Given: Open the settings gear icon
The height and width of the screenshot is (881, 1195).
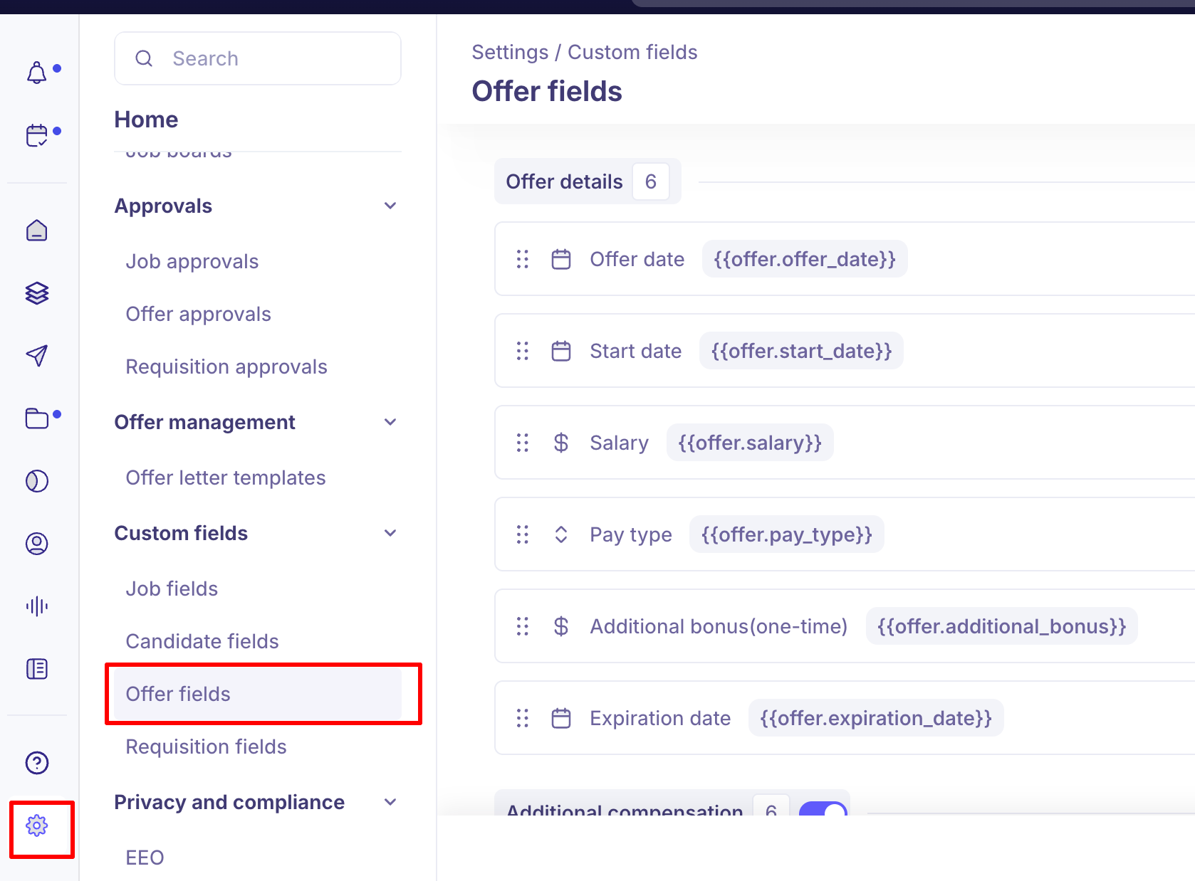Looking at the screenshot, I should pyautogui.click(x=37, y=825).
